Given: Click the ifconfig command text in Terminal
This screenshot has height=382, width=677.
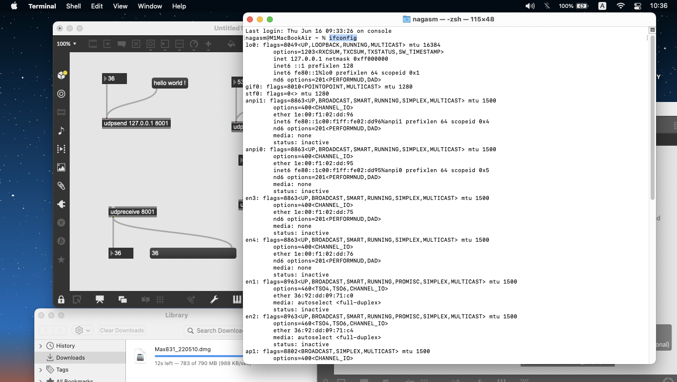Looking at the screenshot, I should (342, 38).
